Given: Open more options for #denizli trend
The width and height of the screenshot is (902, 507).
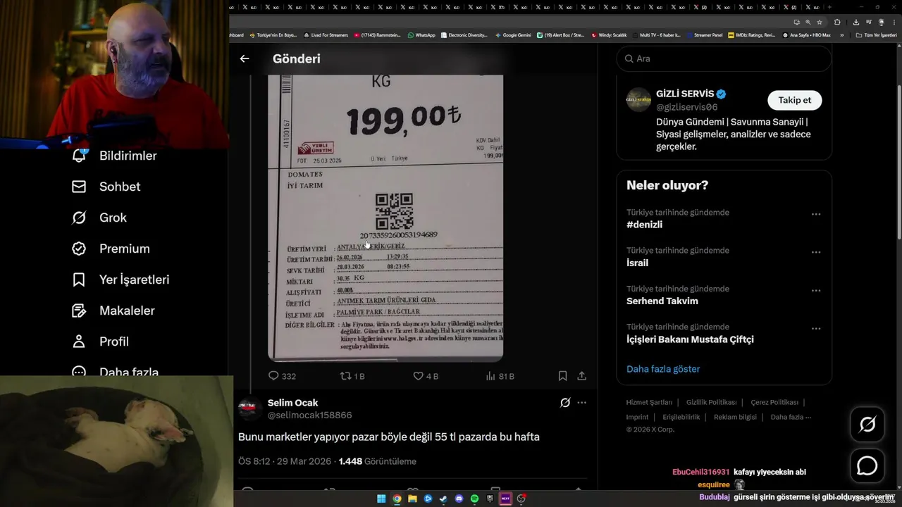Looking at the screenshot, I should (x=816, y=214).
